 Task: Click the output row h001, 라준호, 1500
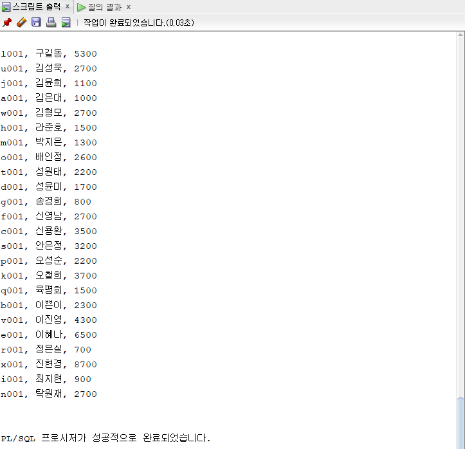pyautogui.click(x=49, y=128)
